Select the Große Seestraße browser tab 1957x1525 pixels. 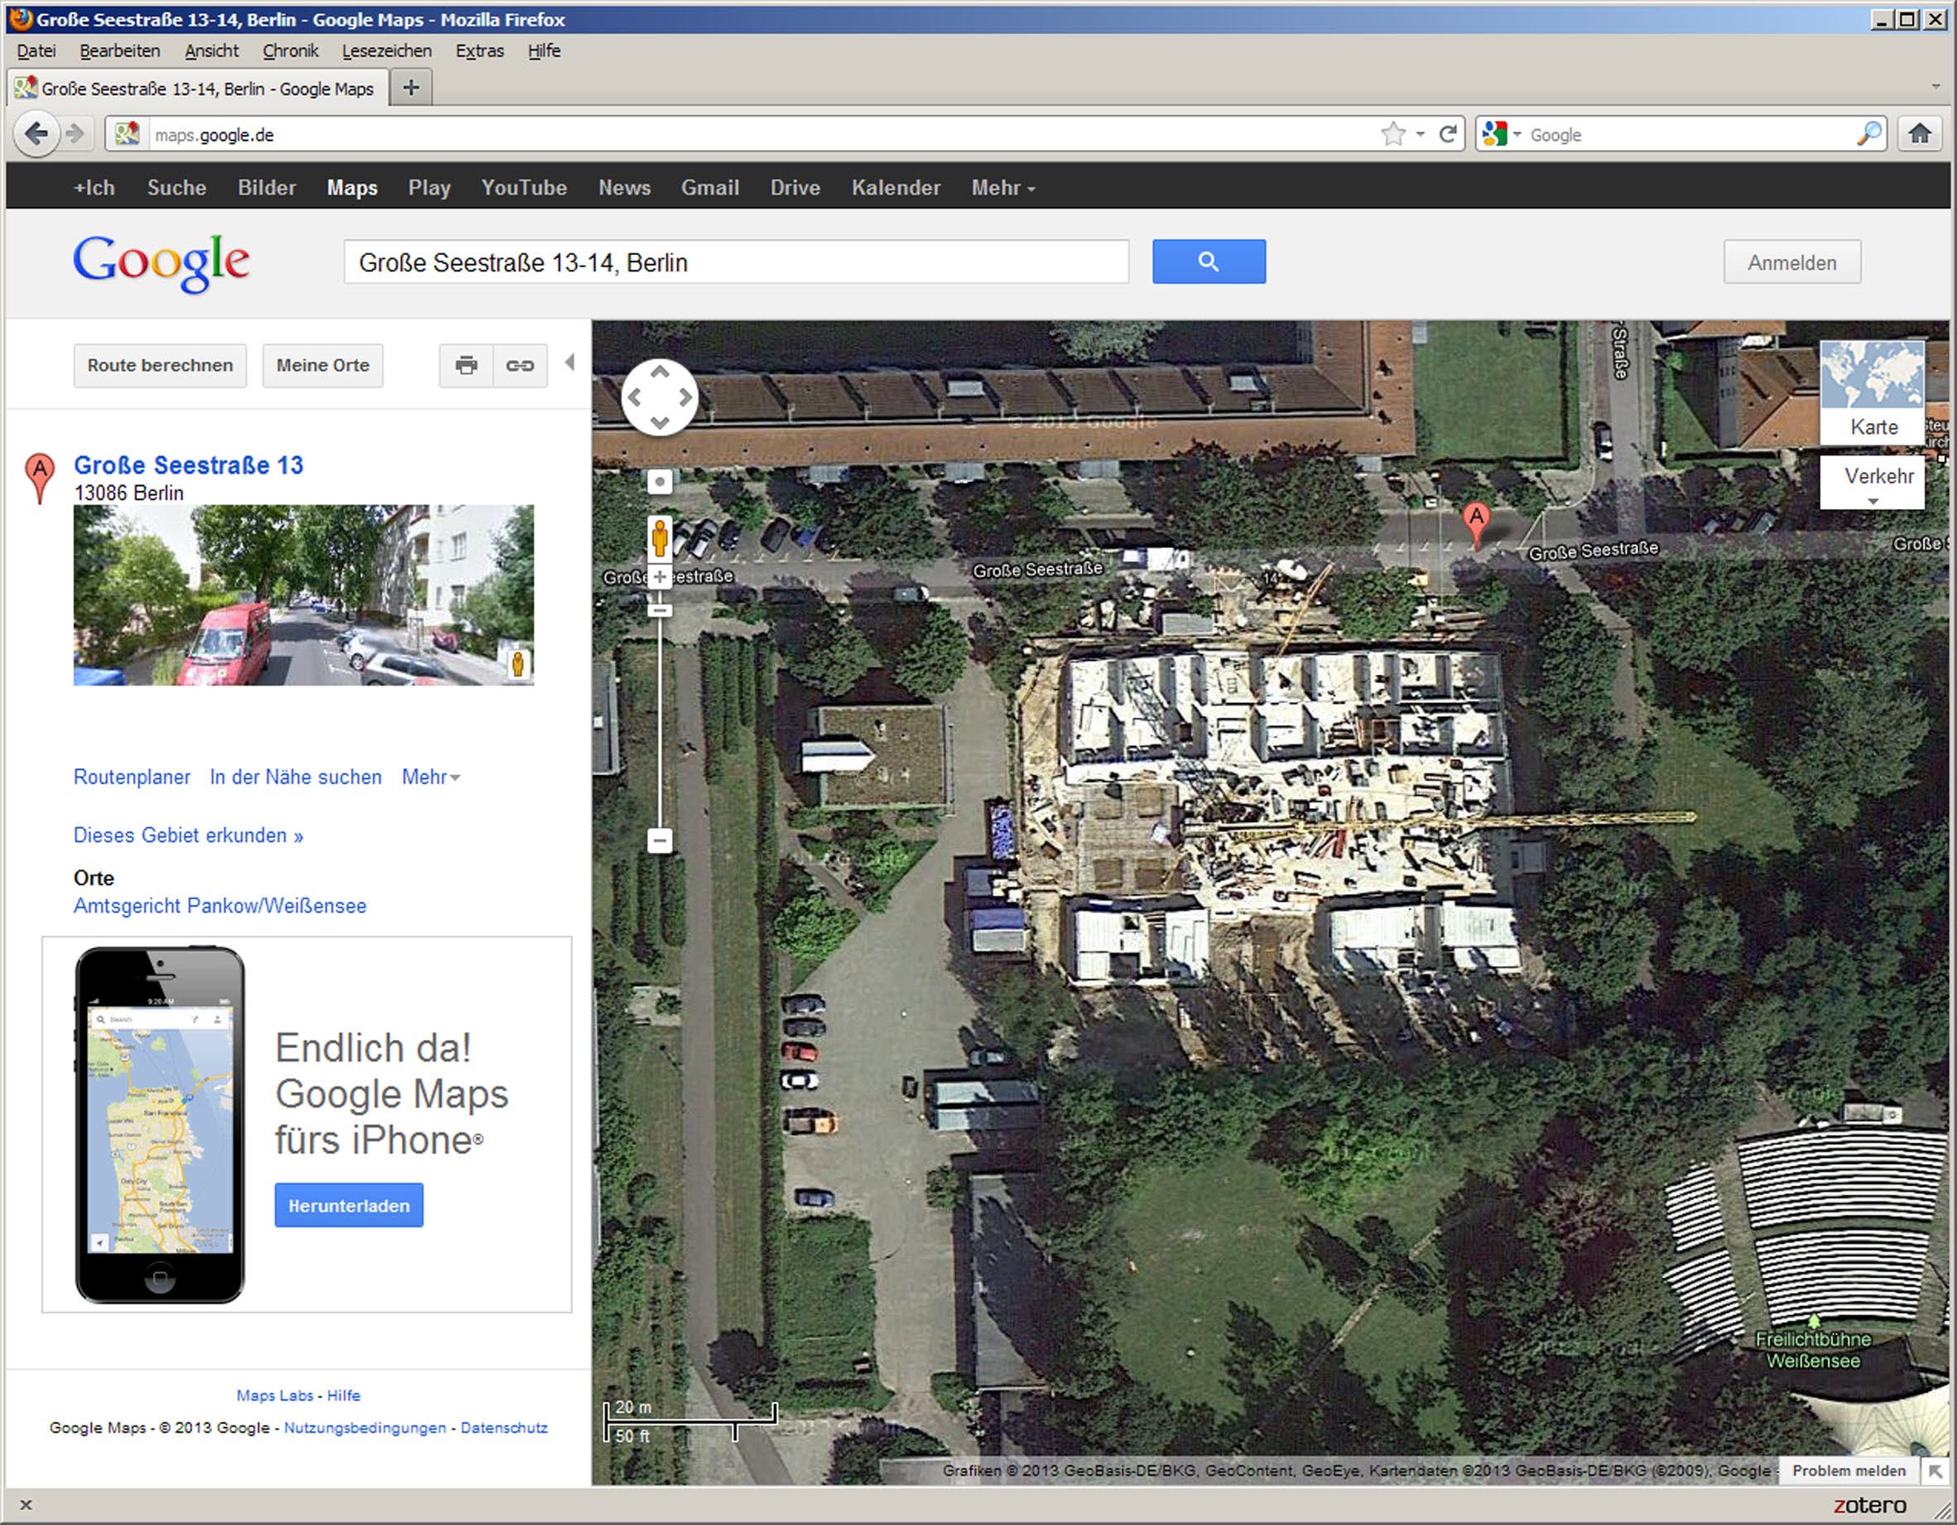click(x=199, y=88)
